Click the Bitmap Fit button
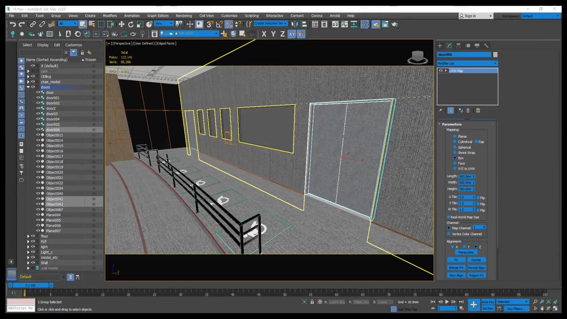 pyautogui.click(x=456, y=268)
